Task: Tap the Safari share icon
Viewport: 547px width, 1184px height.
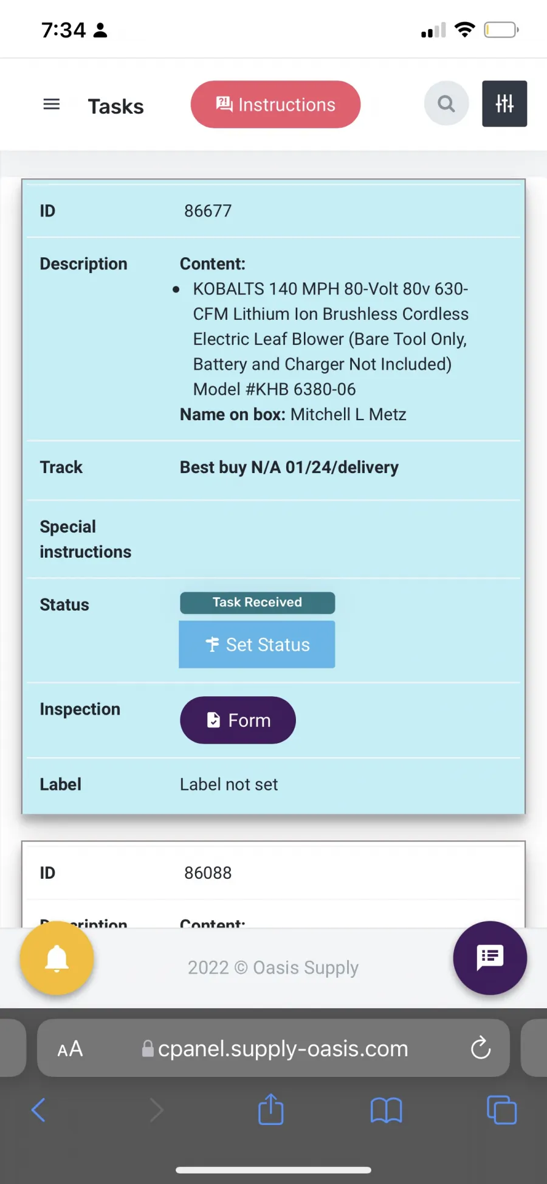Action: 271,1109
